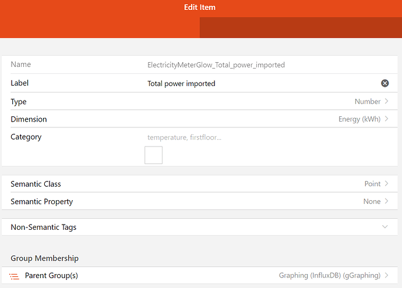The image size is (402, 288).
Task: Click the Parent Group(s) list icon
Action: [15, 276]
